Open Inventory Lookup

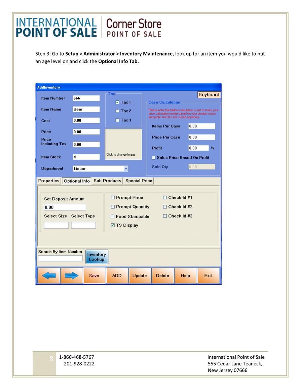pos(97,257)
